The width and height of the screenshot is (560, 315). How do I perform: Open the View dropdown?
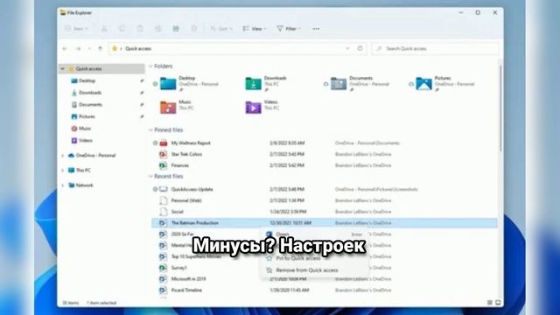click(255, 29)
